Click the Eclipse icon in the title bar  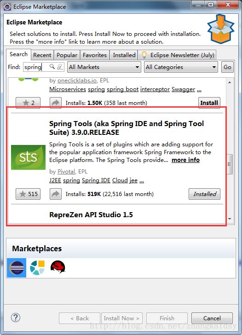(7, 7)
